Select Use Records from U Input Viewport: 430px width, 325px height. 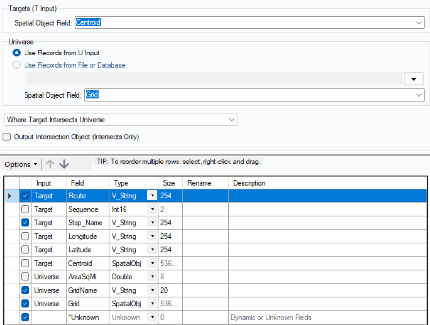17,53
